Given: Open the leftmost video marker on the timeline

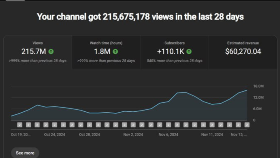Looking at the screenshot, I should tap(20, 125).
